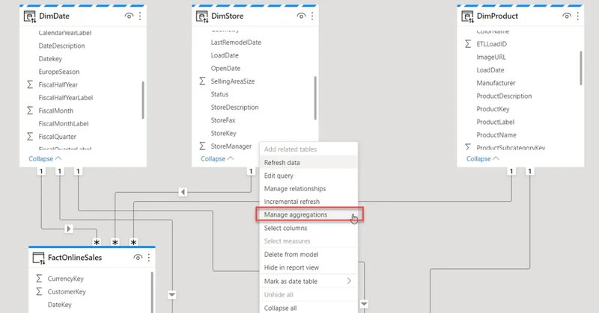Click sigma icon beside FiscalMonth
Image resolution: width=599 pixels, height=313 pixels.
(x=30, y=111)
